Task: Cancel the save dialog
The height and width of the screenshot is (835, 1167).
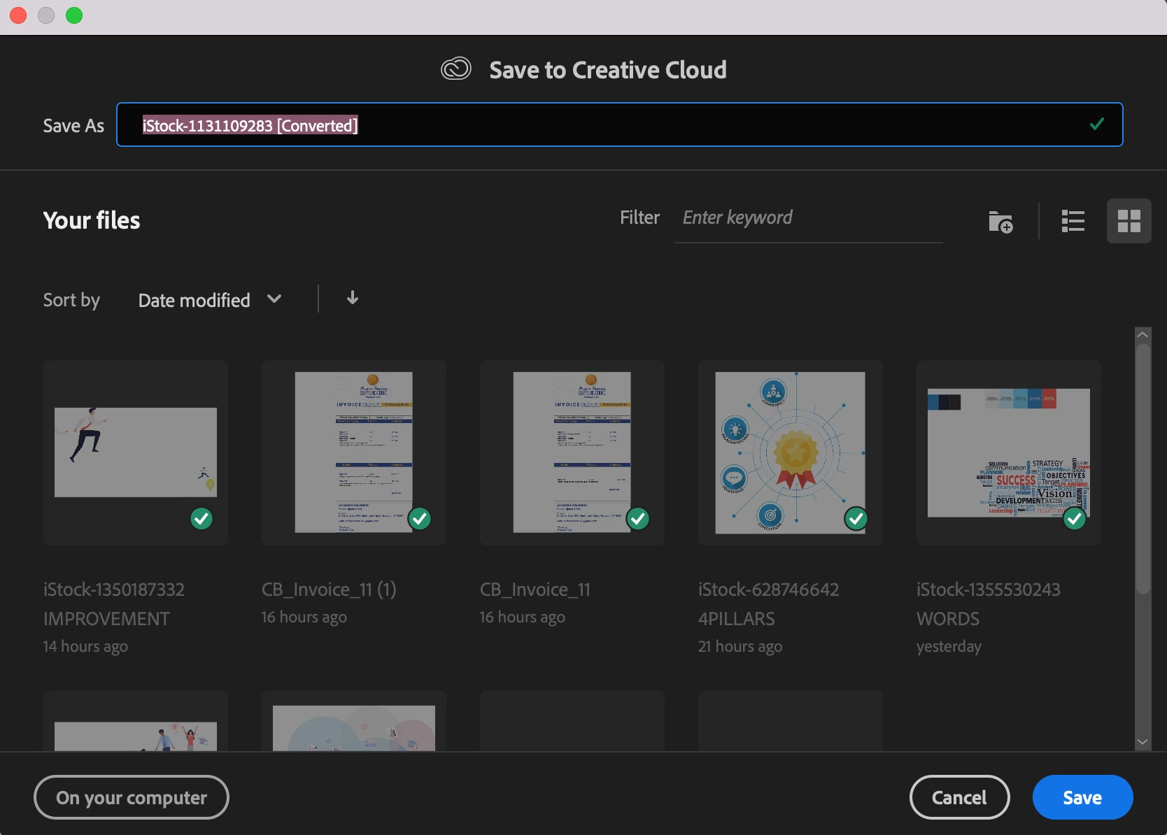Action: point(959,797)
